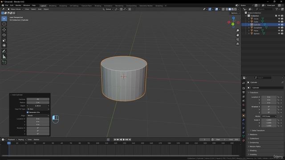Switch perspective/orthographic grid icon

tap(237, 44)
